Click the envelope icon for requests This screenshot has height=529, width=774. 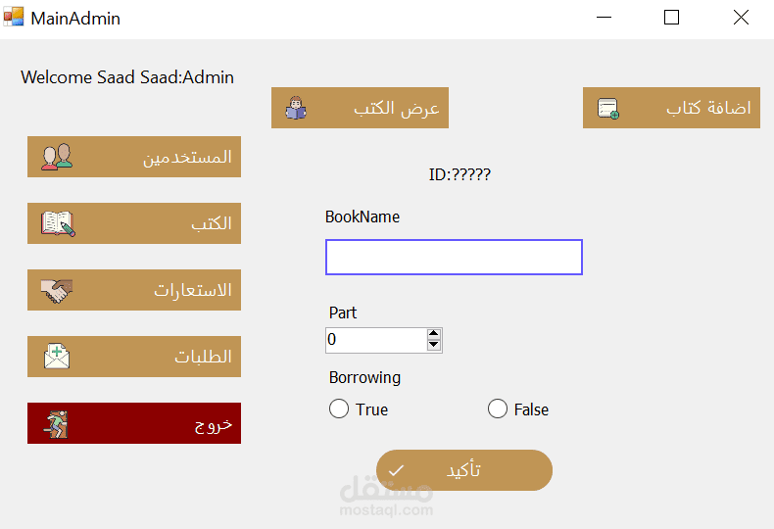57,357
